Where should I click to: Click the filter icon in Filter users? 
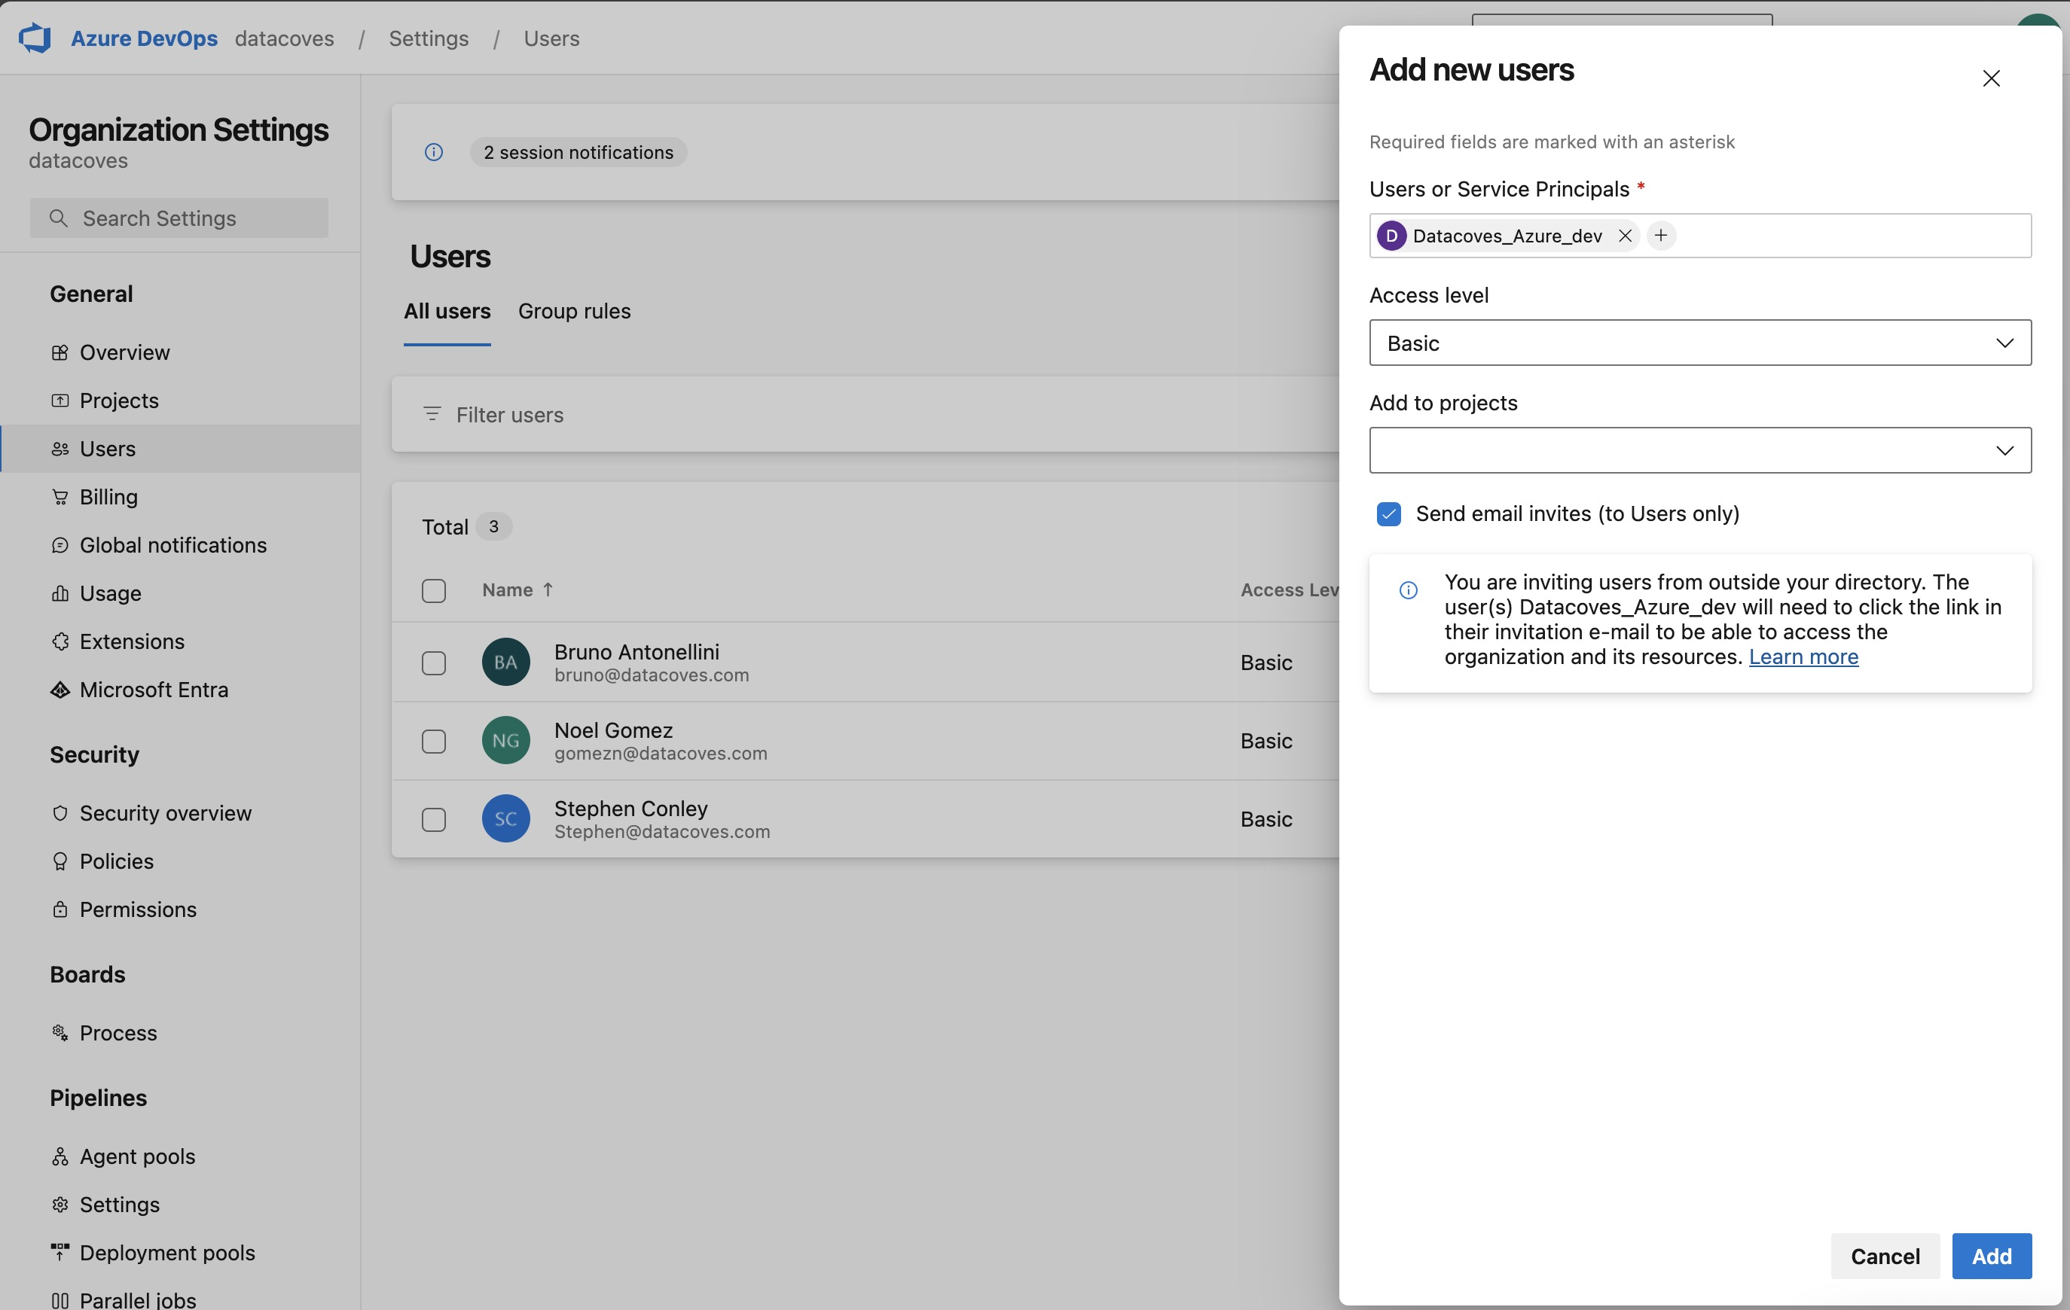(432, 414)
